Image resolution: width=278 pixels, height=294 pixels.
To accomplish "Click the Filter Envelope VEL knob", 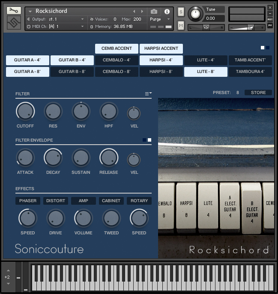I will (134, 160).
